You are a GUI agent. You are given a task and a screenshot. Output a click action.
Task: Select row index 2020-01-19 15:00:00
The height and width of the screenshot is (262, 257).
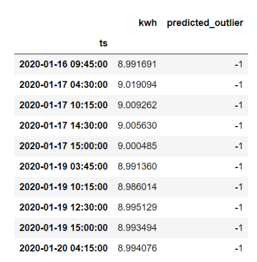(64, 228)
